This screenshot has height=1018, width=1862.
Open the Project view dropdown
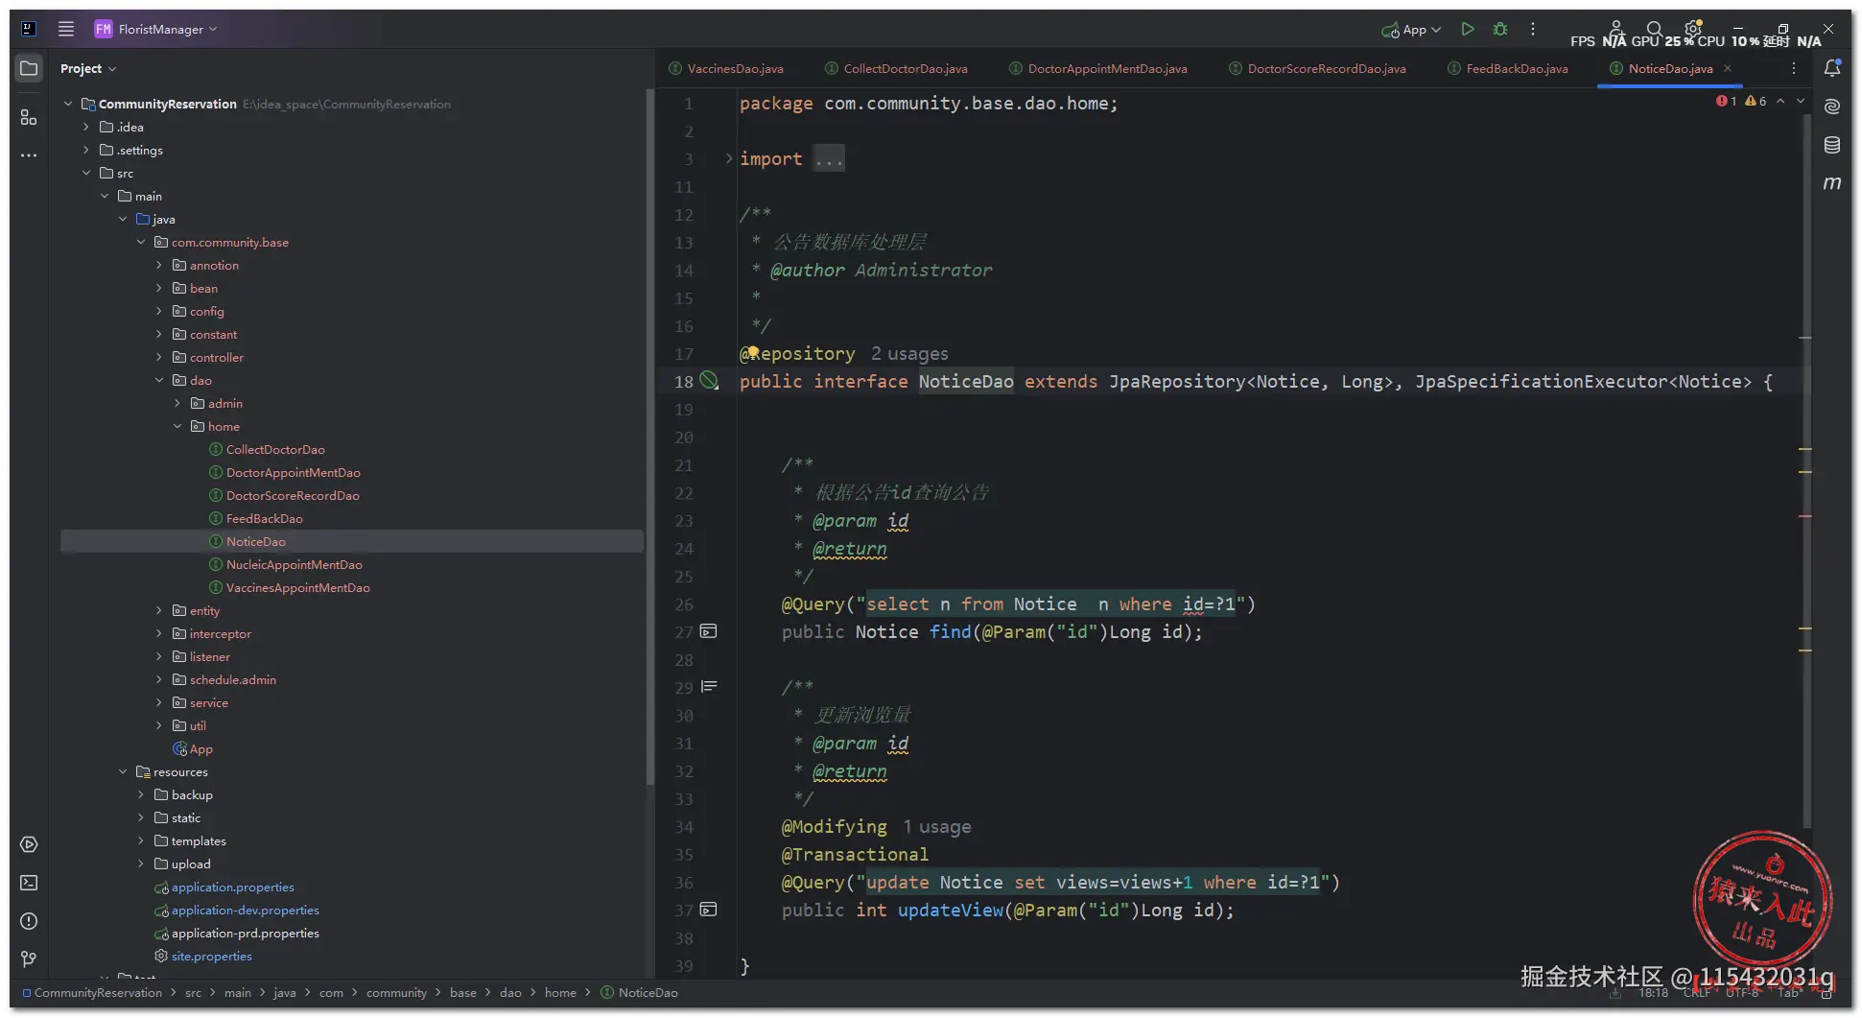[x=88, y=69]
